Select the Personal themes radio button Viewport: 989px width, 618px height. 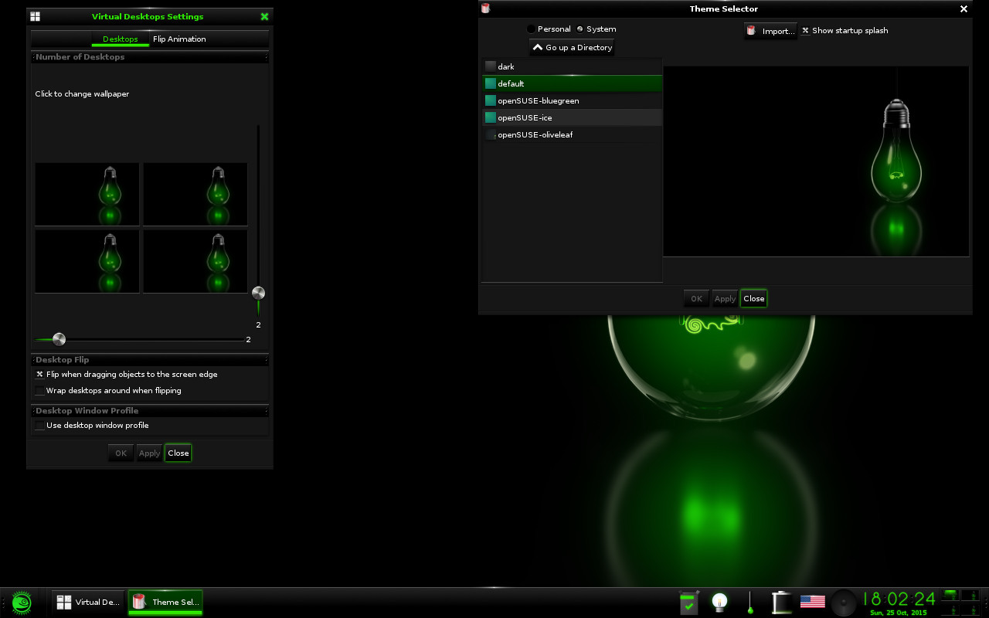[x=532, y=29]
